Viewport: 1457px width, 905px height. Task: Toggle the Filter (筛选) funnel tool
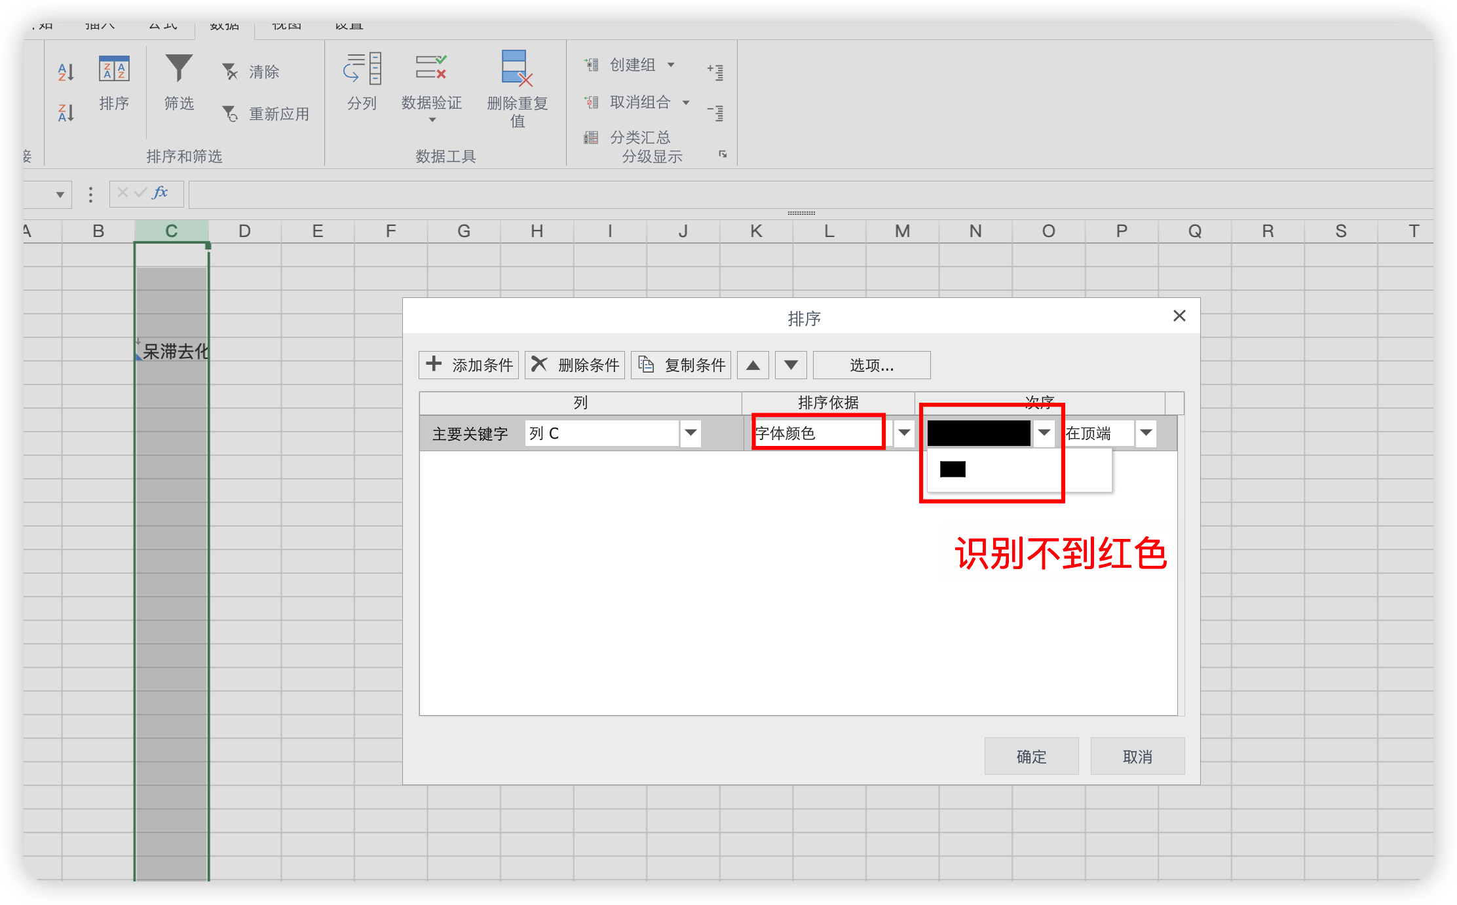(x=179, y=83)
